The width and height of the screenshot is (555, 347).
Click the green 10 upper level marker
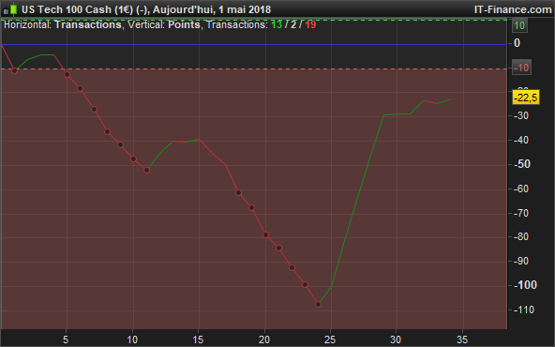pos(519,25)
